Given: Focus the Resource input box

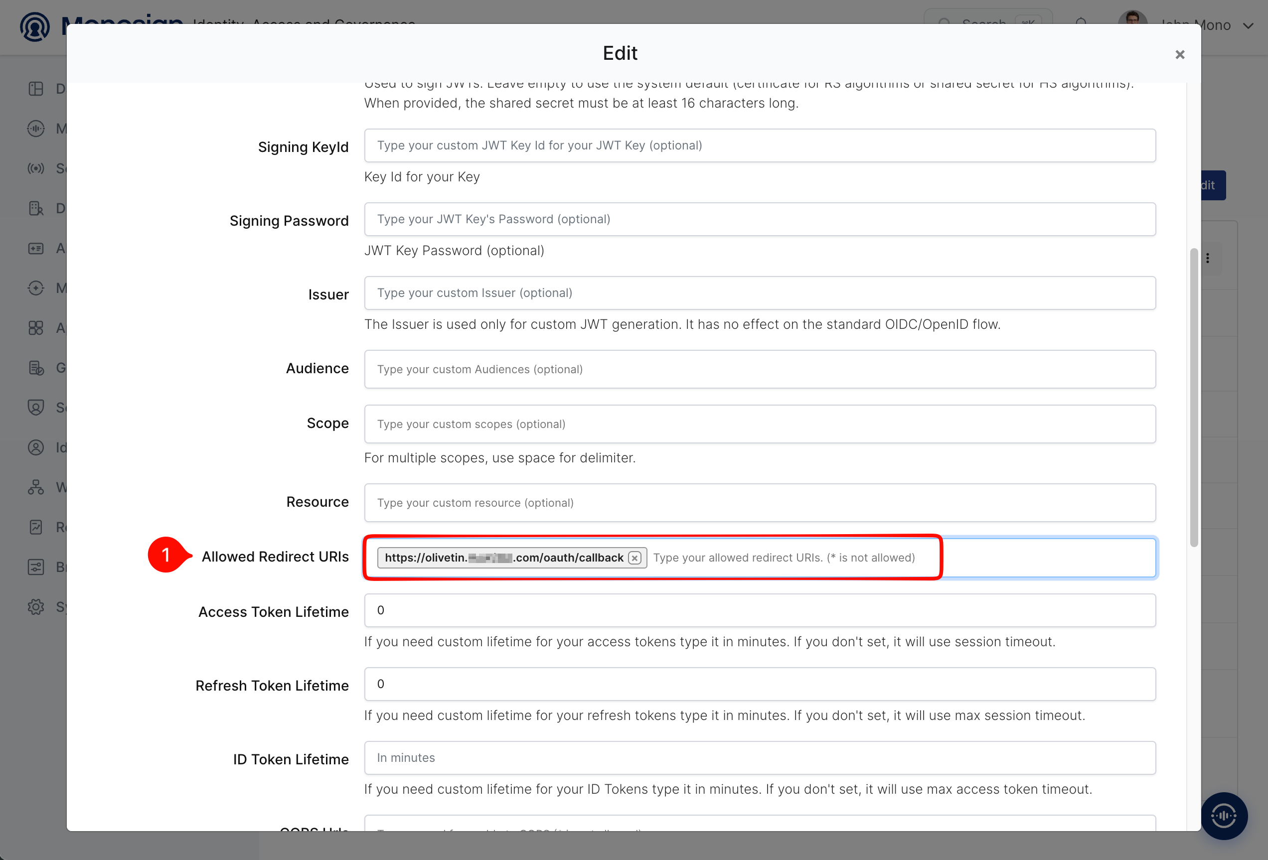Looking at the screenshot, I should coord(760,503).
